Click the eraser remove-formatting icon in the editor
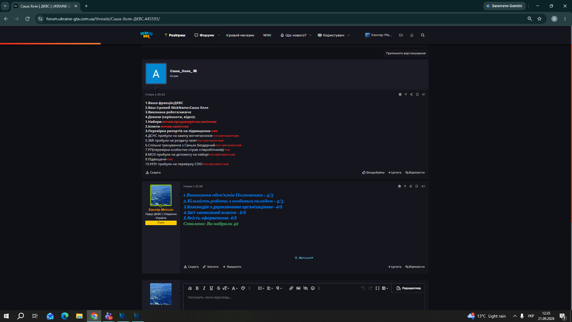The height and width of the screenshot is (322, 572). pyautogui.click(x=190, y=288)
